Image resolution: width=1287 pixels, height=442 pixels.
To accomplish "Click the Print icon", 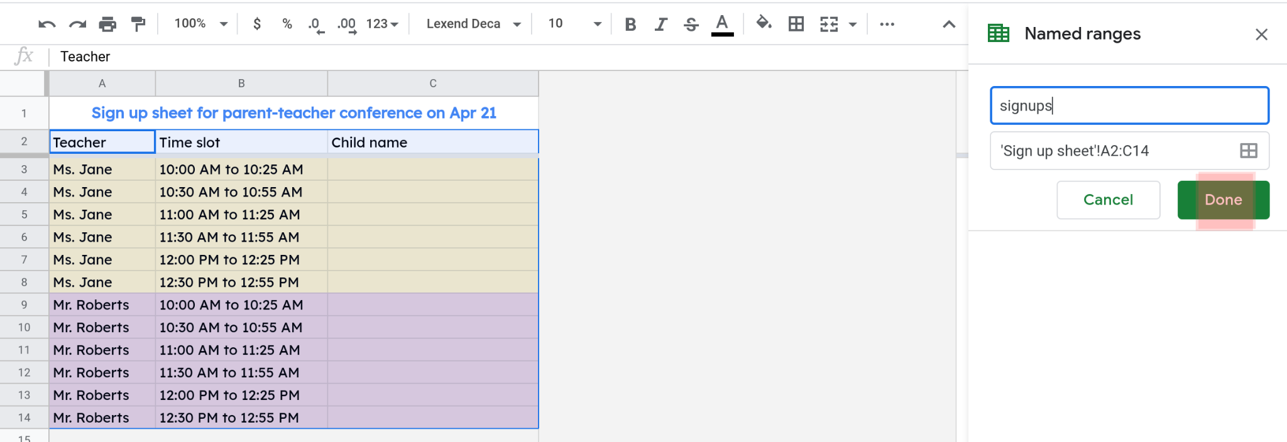I will tap(107, 24).
